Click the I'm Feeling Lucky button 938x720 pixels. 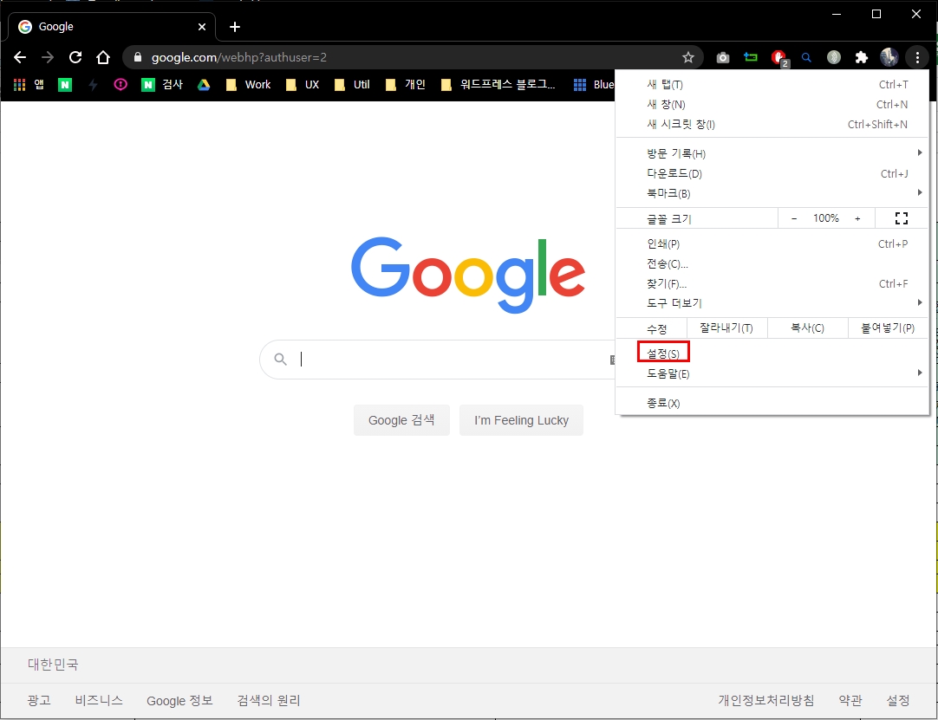point(521,420)
